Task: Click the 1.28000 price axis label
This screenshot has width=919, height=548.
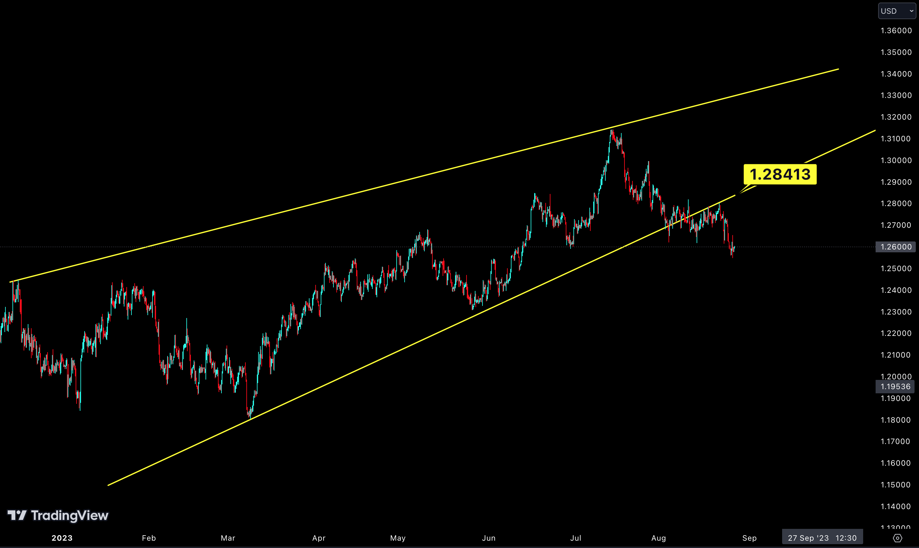Action: (x=896, y=204)
